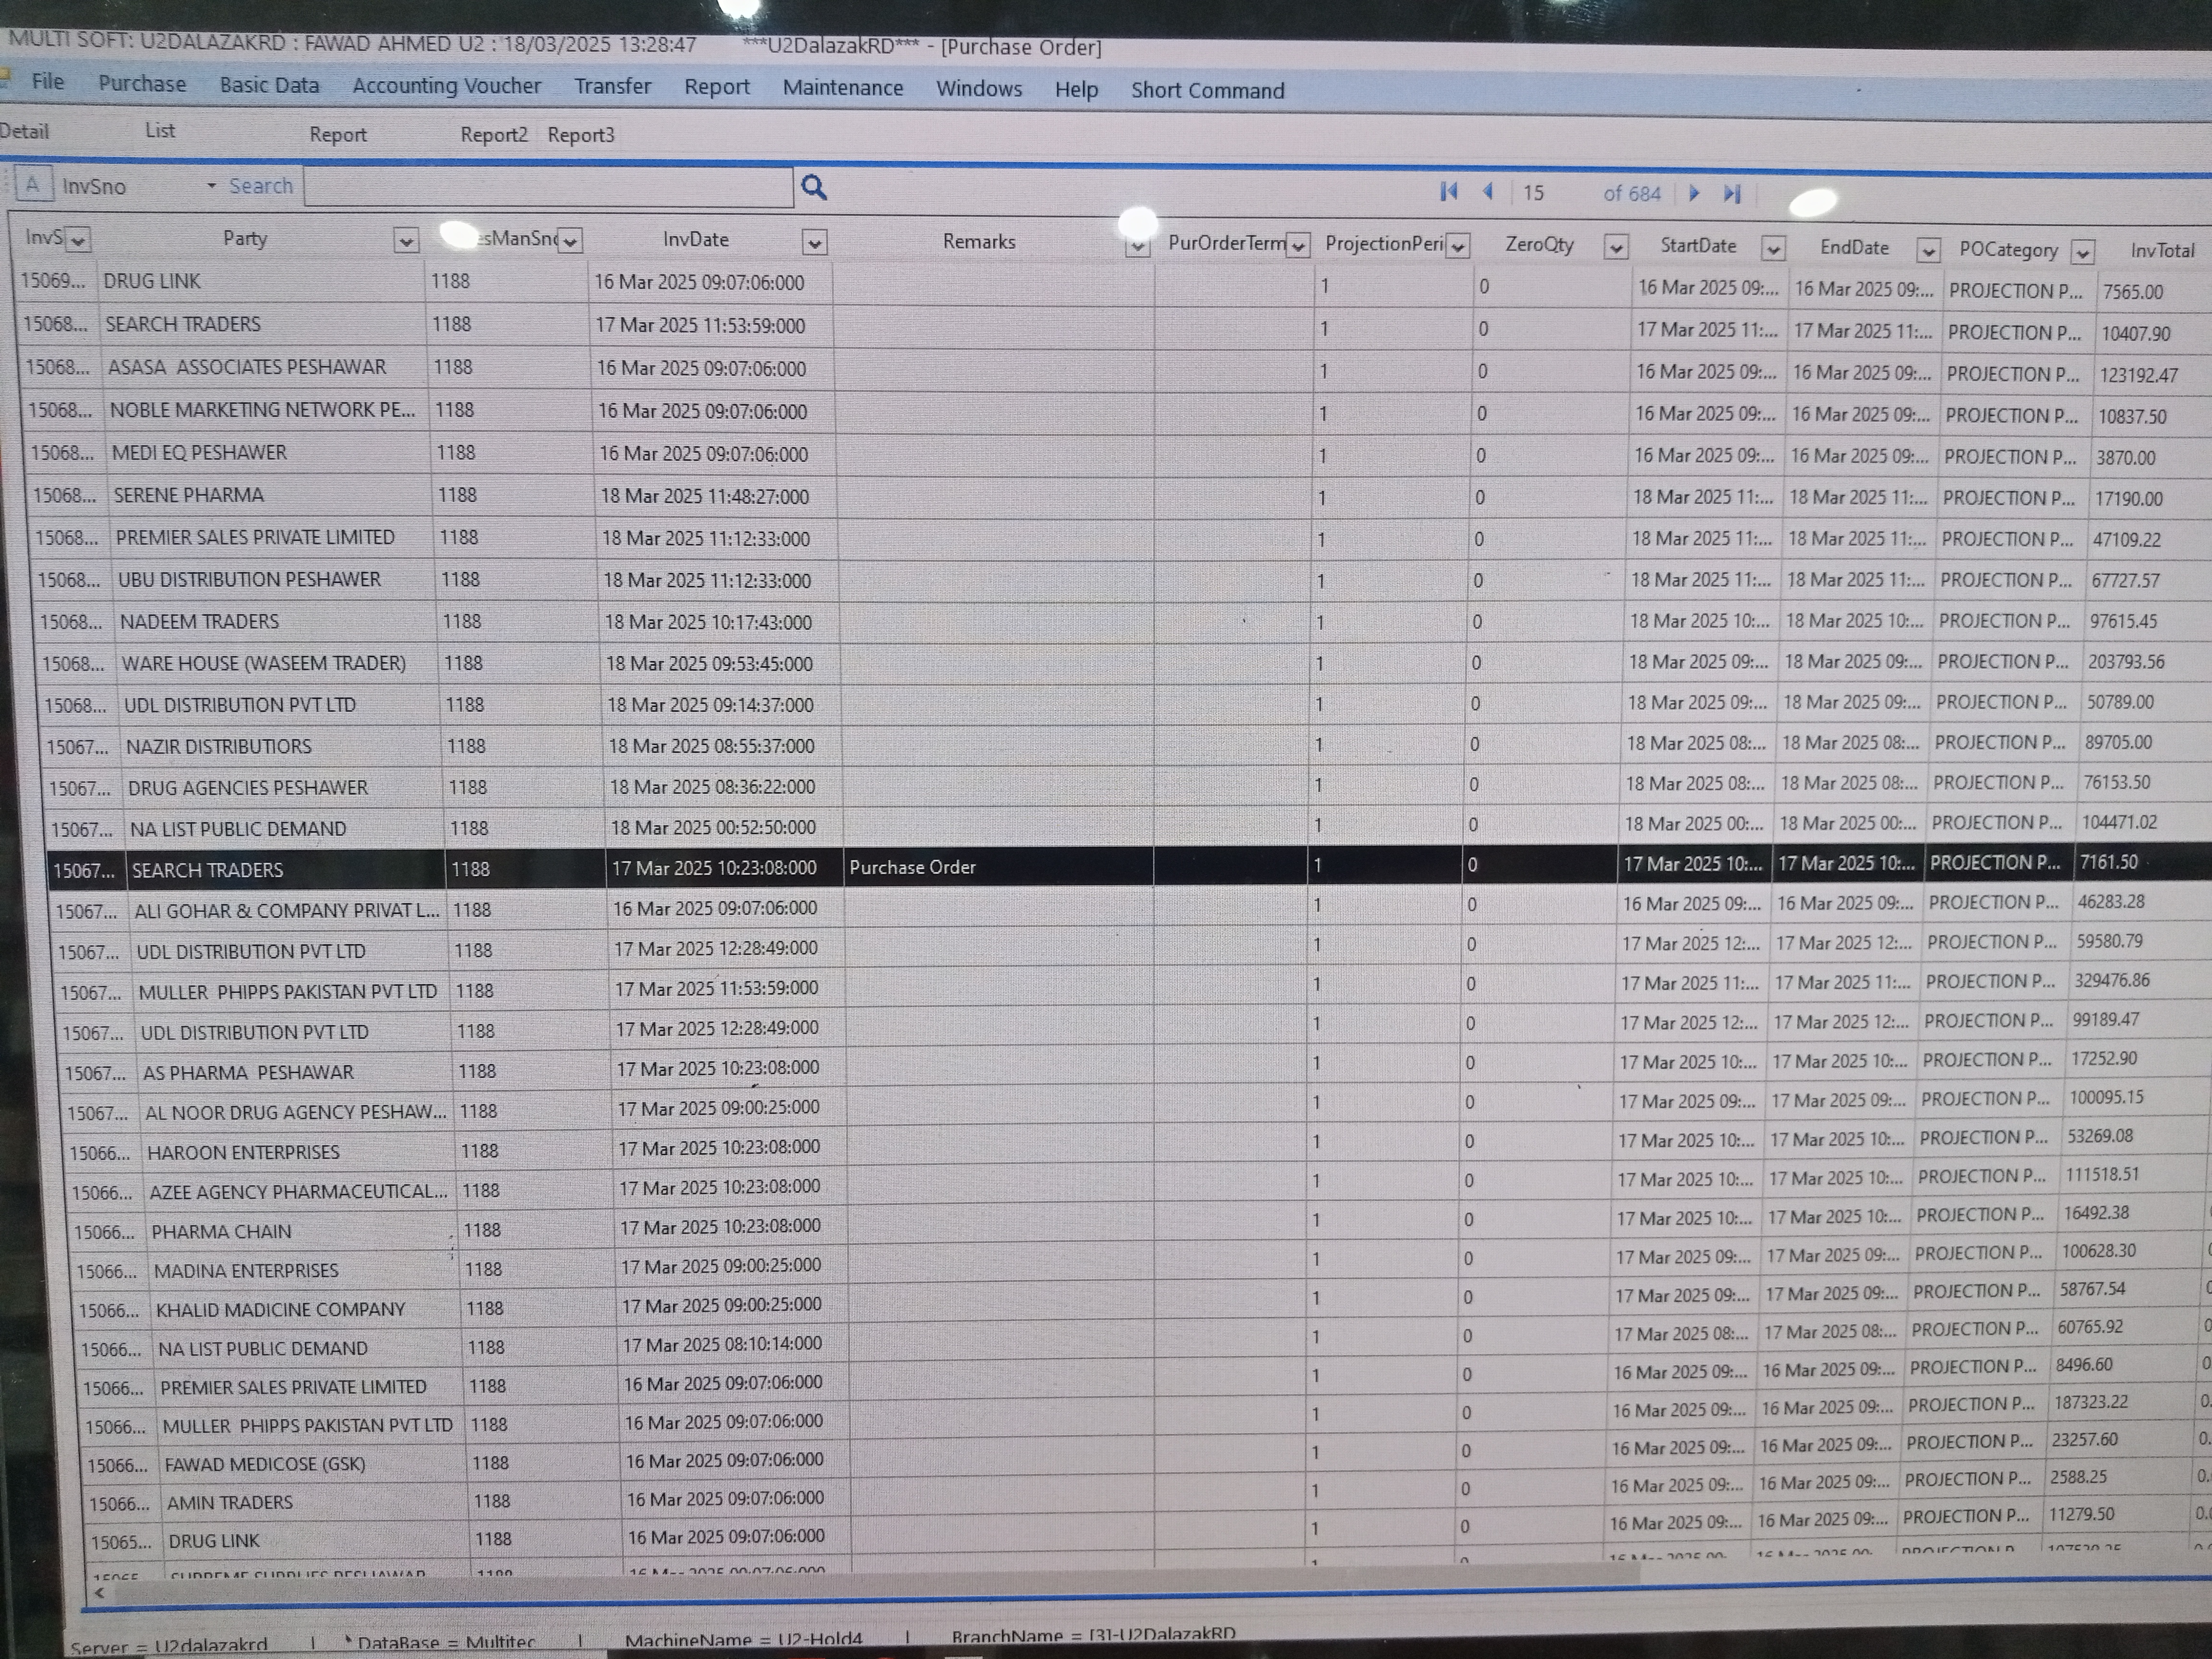Open the Purchase menu

142,84
